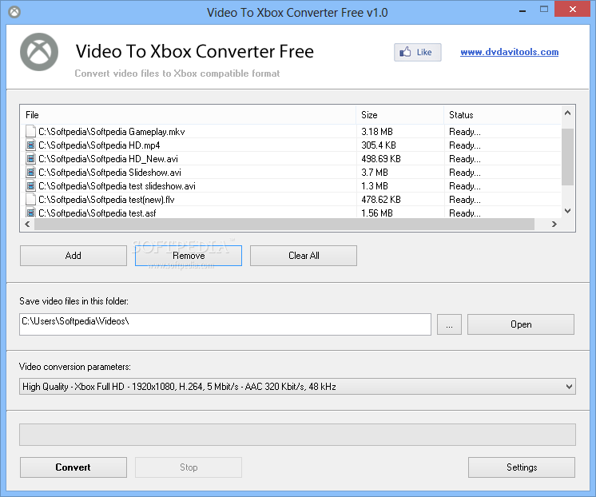Click the browse folder (...) button
The image size is (596, 497).
click(449, 324)
